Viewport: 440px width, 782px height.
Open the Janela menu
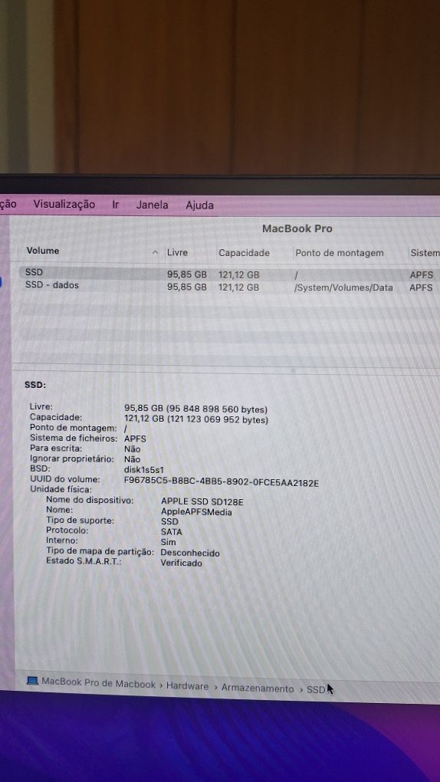[x=152, y=205]
